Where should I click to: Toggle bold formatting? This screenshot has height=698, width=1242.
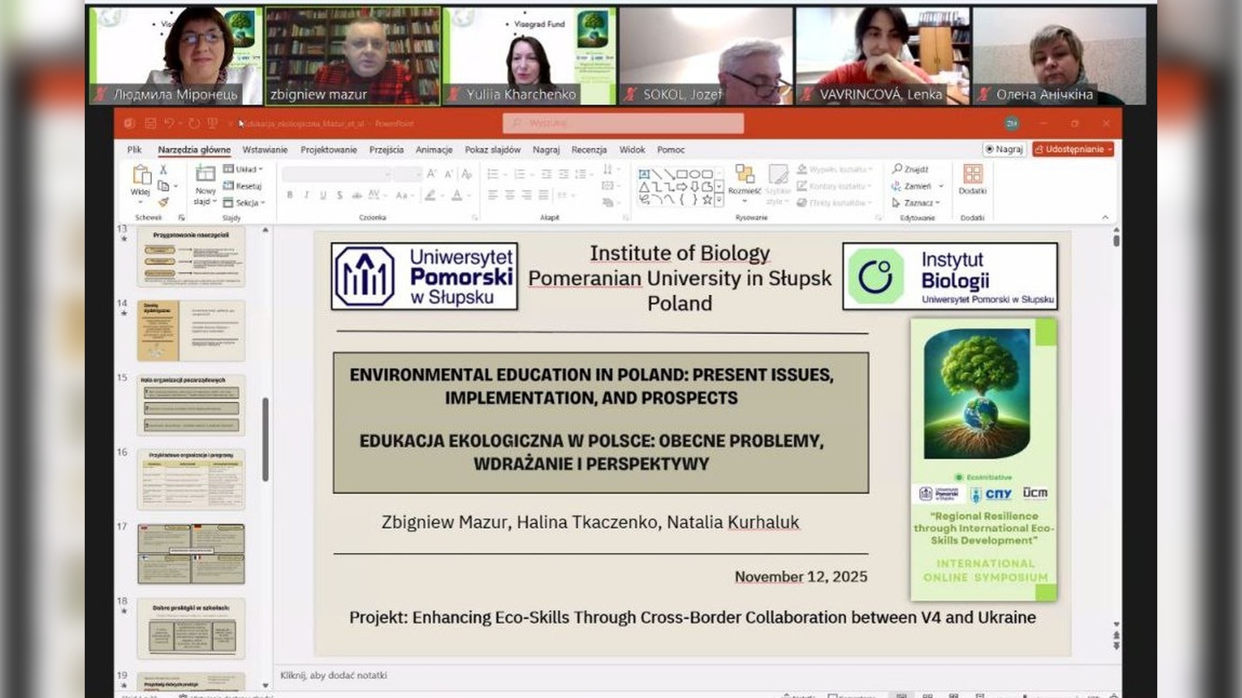[x=290, y=195]
